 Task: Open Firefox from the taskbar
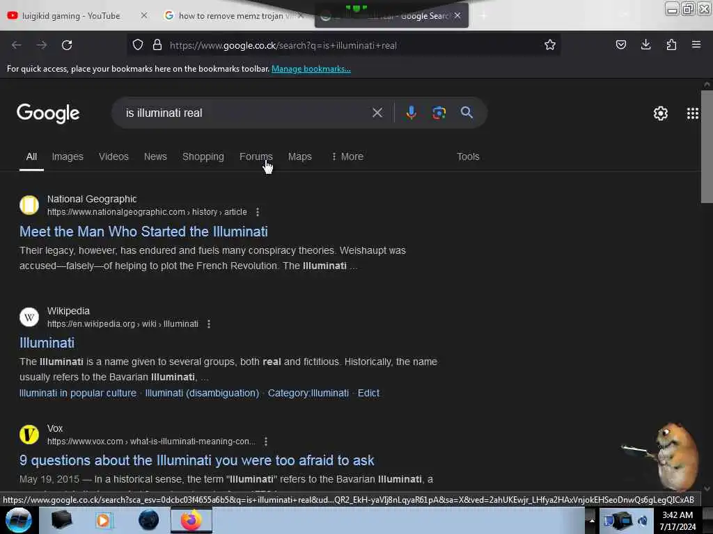(x=191, y=520)
